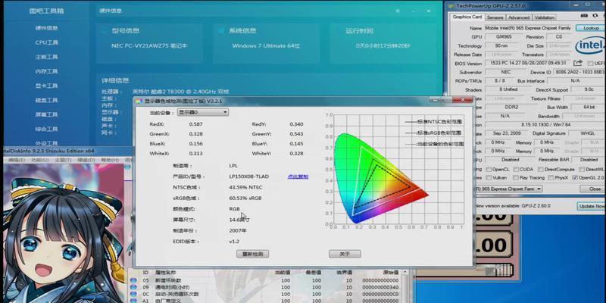Open the 当前设备 display dropdown
The height and width of the screenshot is (303, 606).
tap(203, 112)
